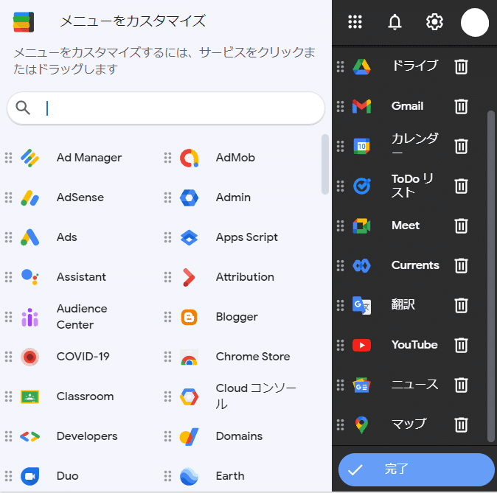Click the 完了 done button
497x493 pixels.
point(416,469)
